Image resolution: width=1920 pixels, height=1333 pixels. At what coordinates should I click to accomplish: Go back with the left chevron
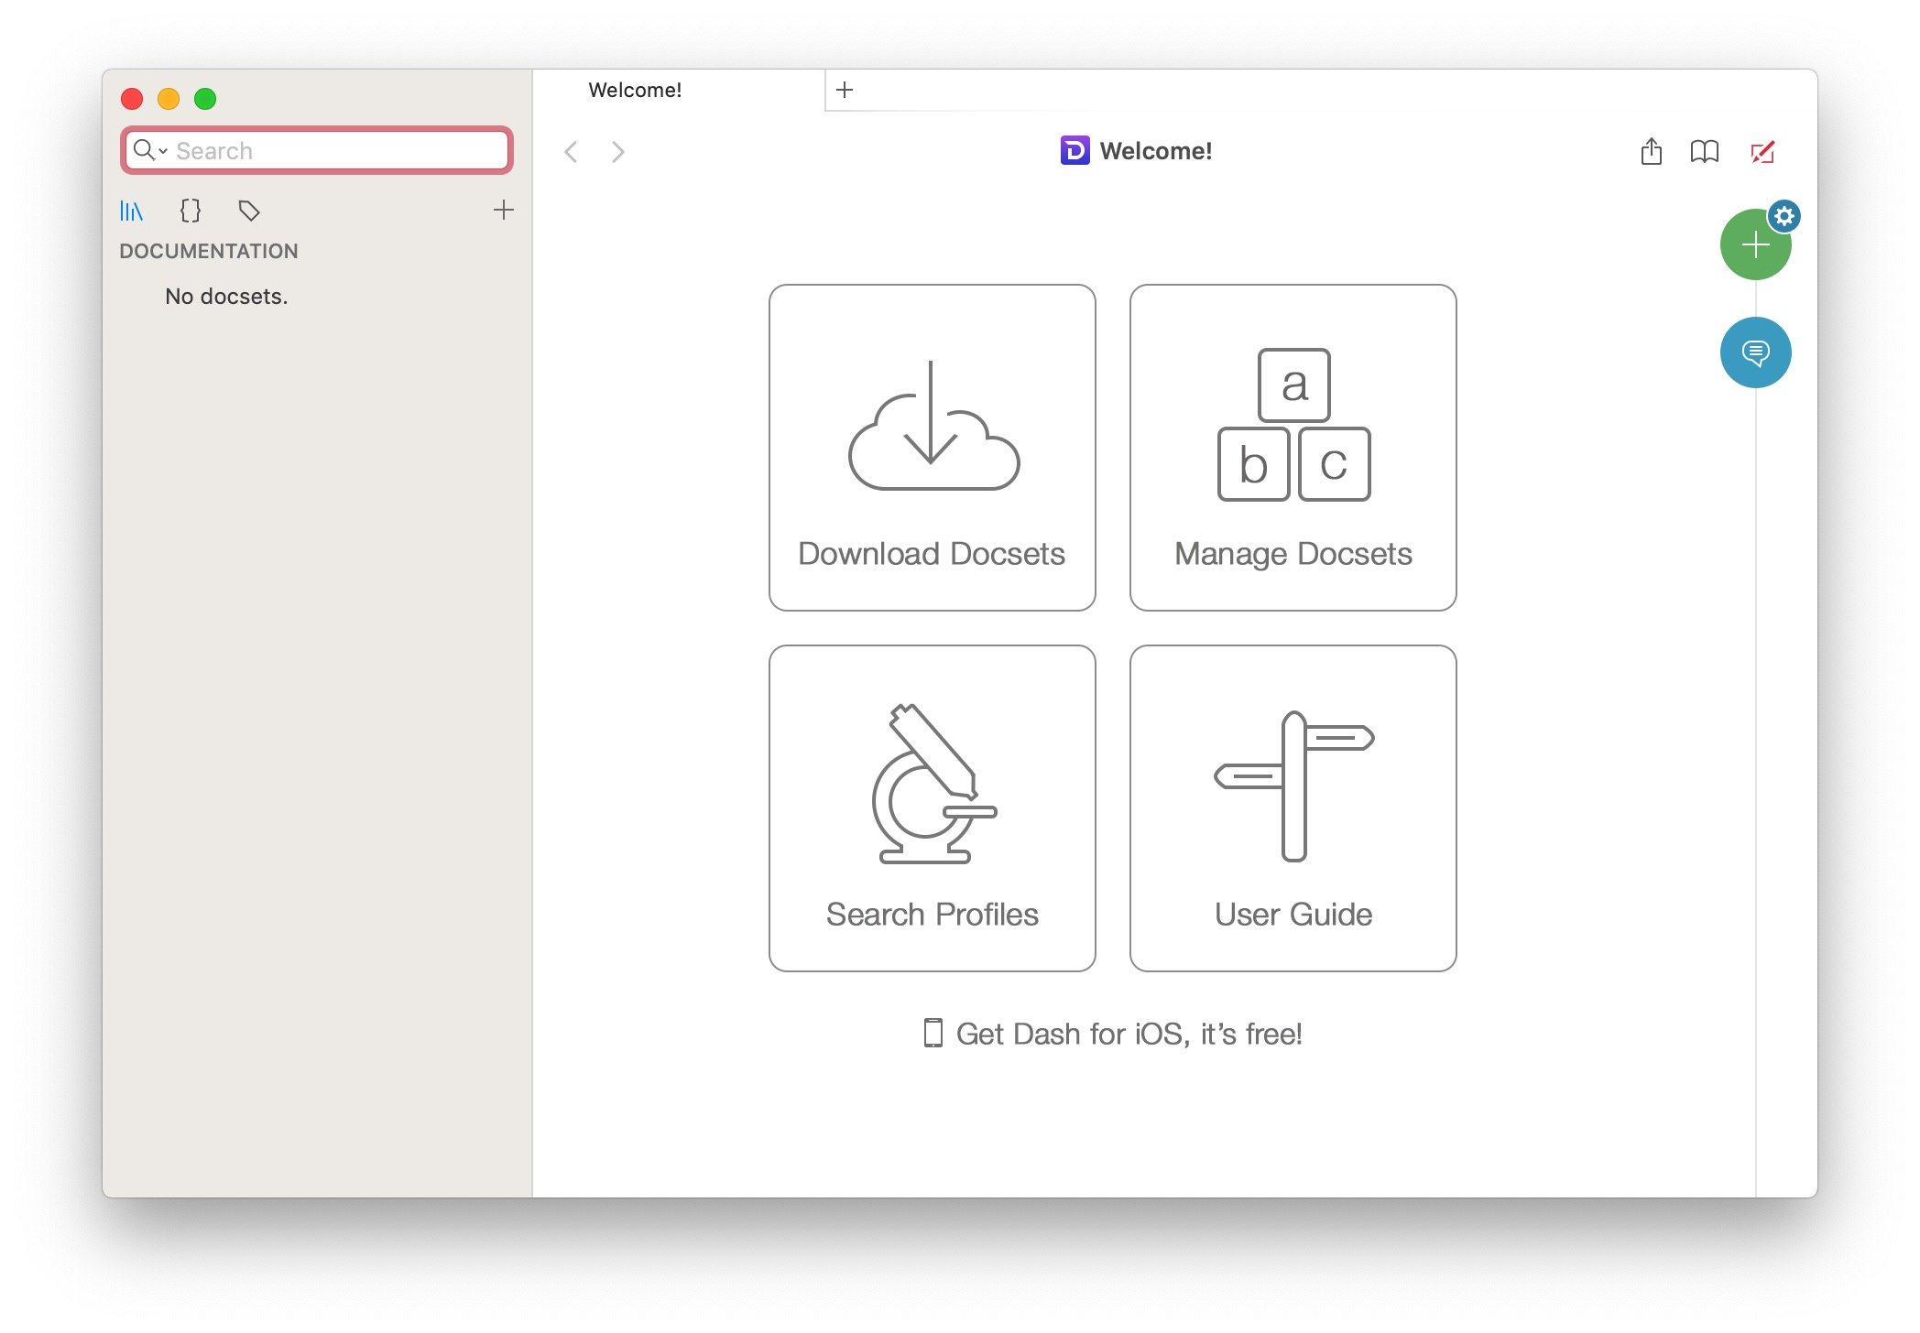571,151
